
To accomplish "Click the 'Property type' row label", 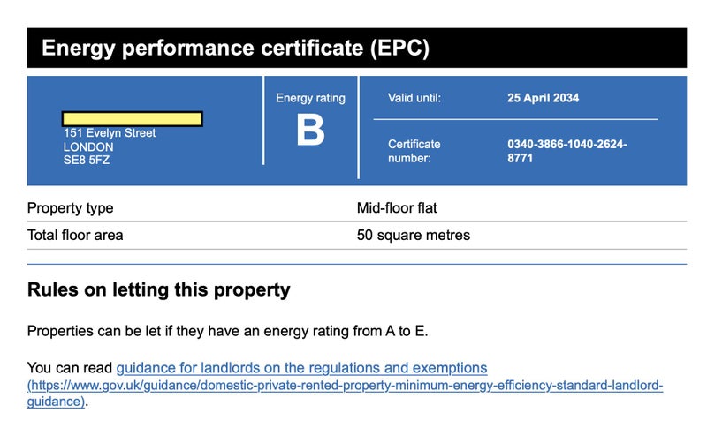I will (x=71, y=208).
